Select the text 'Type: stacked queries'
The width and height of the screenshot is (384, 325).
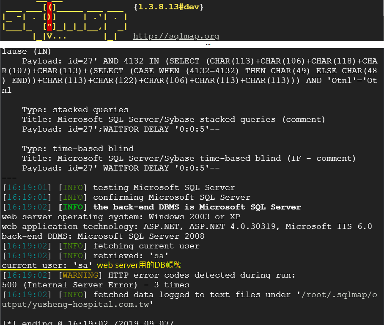pos(75,110)
